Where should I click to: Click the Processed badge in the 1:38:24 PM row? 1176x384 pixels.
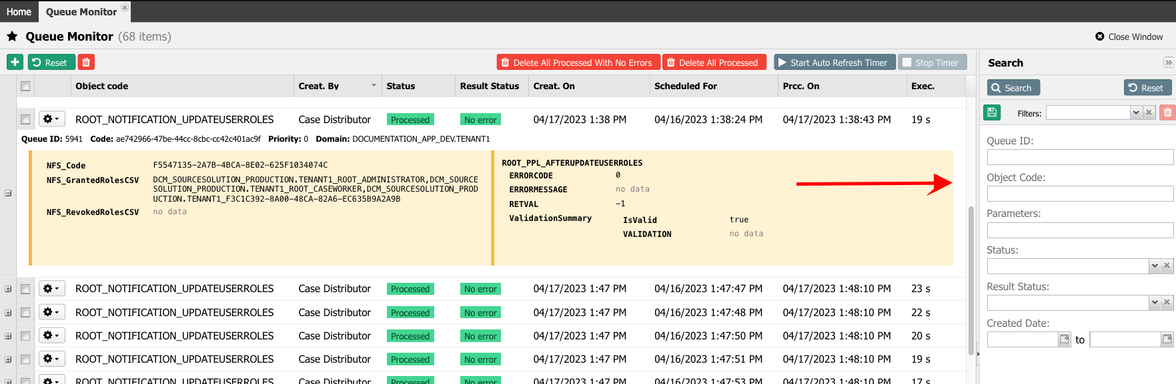410,120
